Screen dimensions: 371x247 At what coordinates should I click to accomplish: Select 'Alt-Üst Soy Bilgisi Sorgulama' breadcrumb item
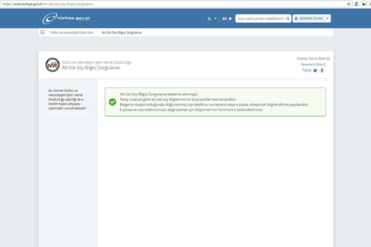(122, 32)
